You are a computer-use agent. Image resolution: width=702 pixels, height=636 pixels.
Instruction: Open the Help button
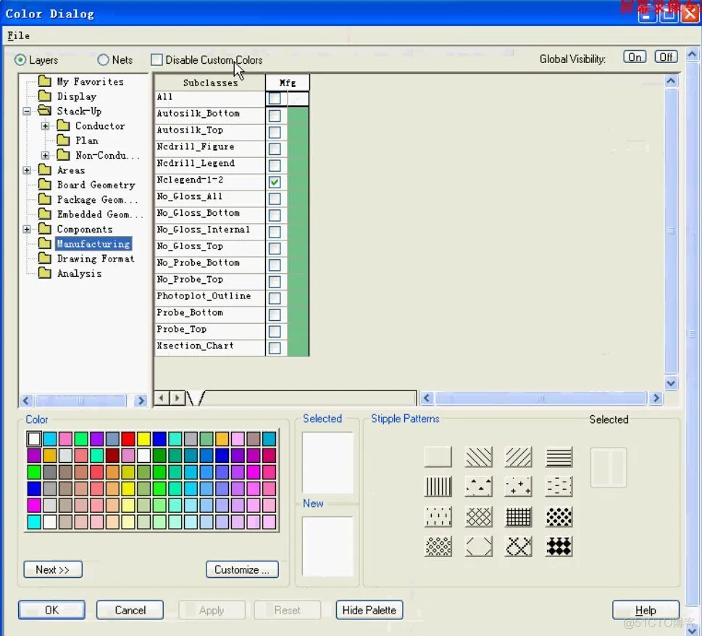click(x=645, y=610)
